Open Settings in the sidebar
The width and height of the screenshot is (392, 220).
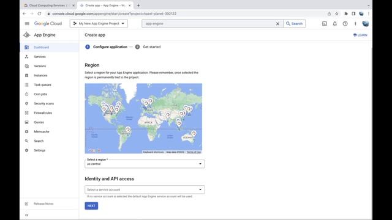pyautogui.click(x=49, y=150)
